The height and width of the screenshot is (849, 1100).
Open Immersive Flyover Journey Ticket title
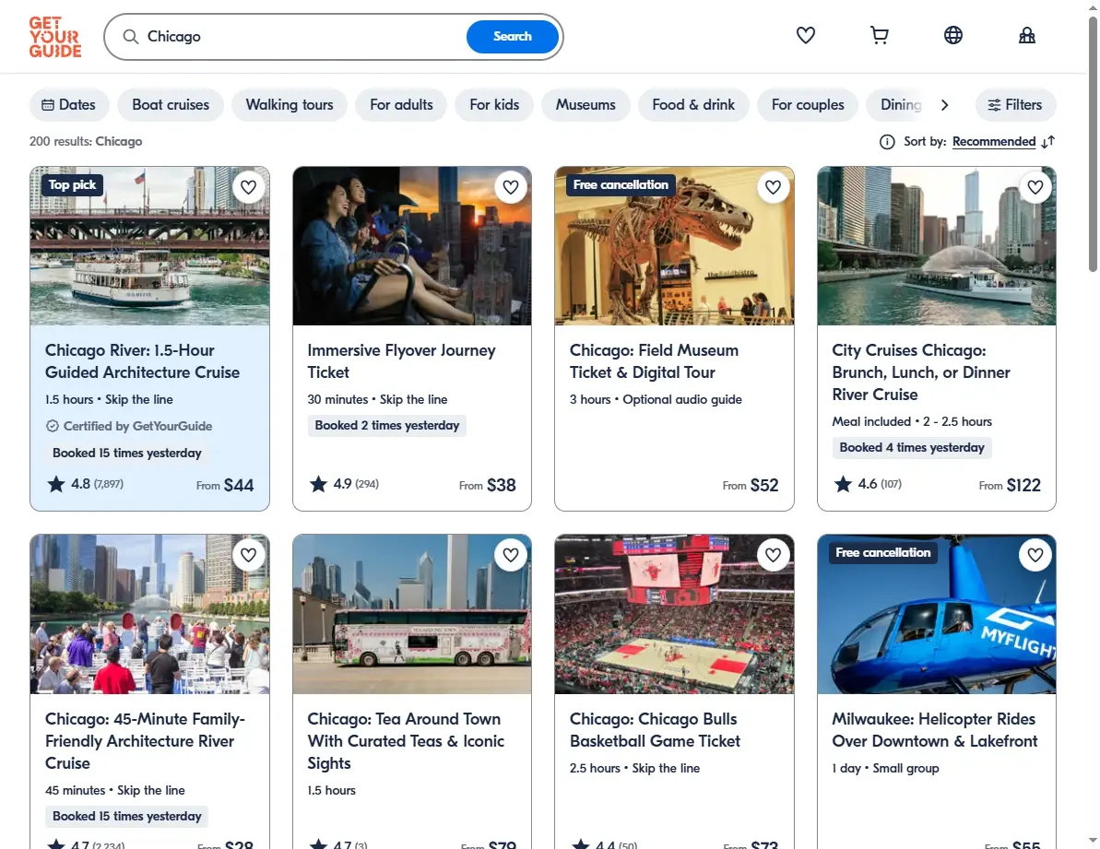401,361
